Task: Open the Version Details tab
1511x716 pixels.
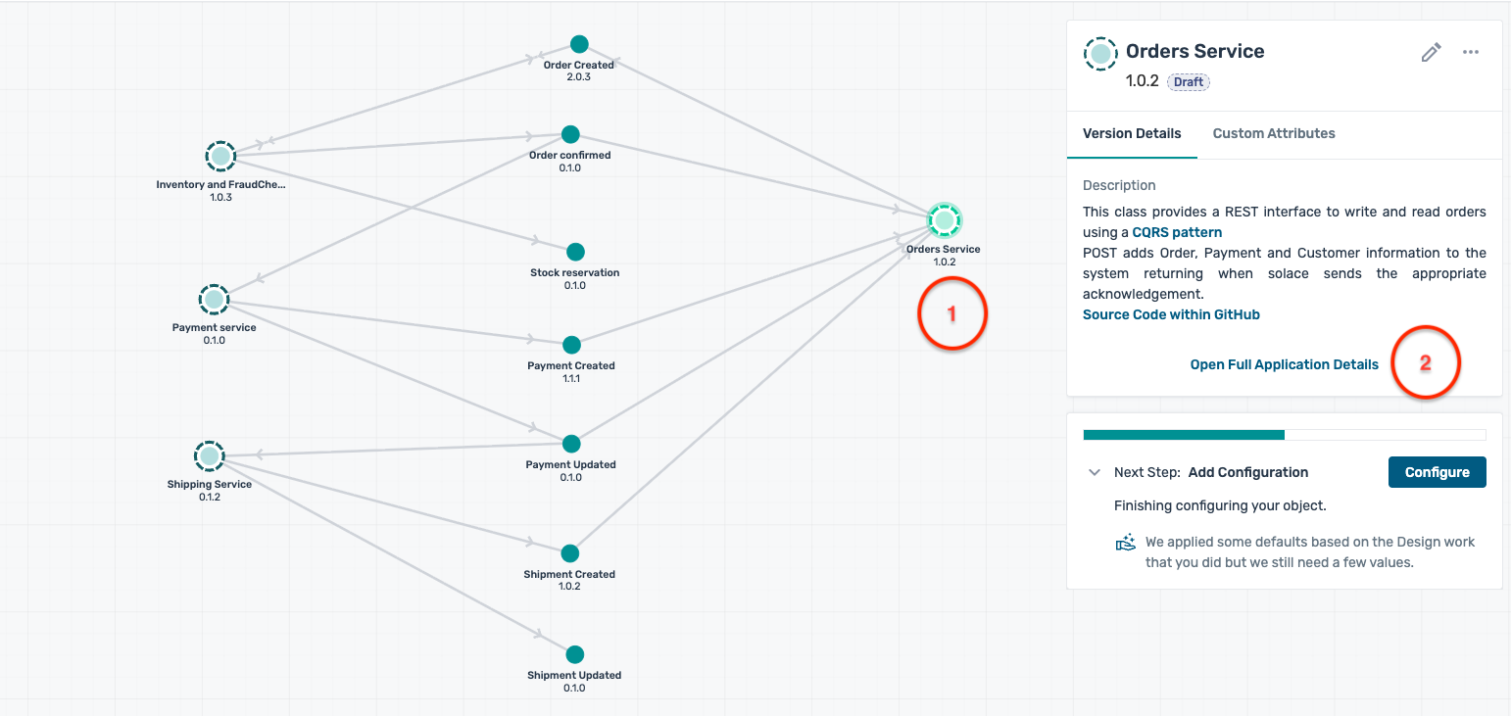Action: pyautogui.click(x=1131, y=133)
